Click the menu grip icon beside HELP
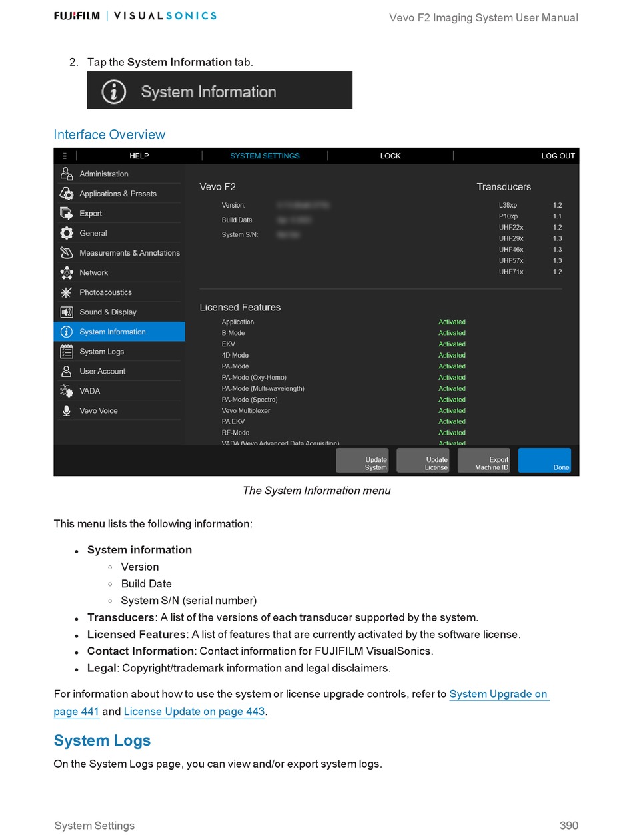633x835 pixels. click(x=65, y=156)
